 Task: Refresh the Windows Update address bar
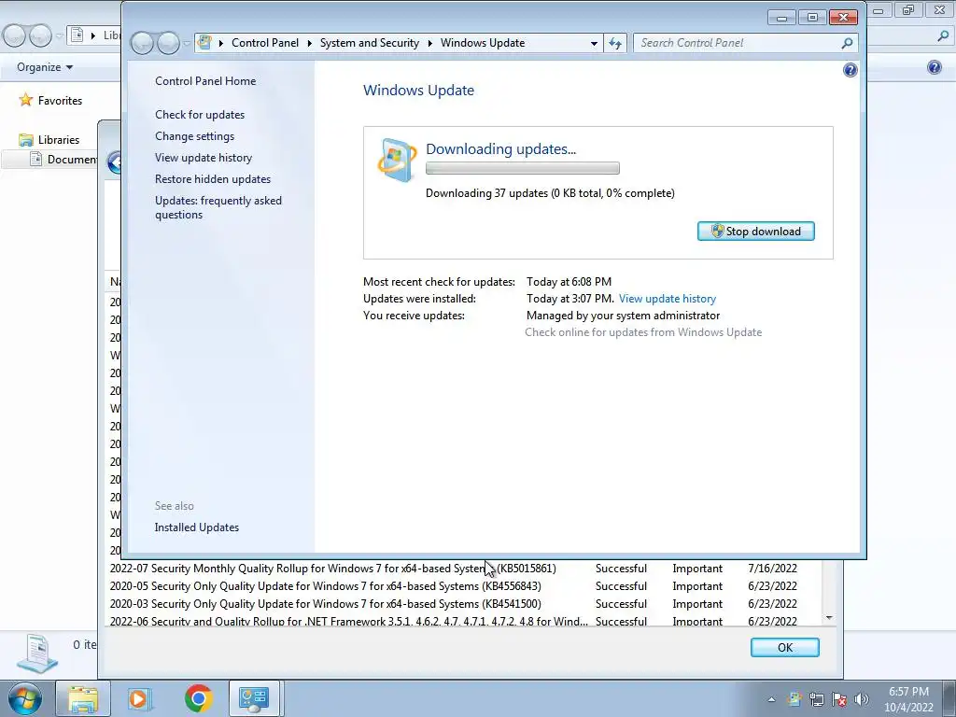pyautogui.click(x=615, y=43)
